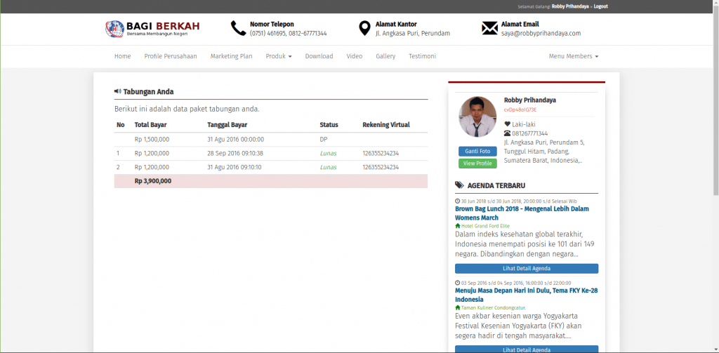
Task: Navigate to the Download page
Action: click(x=319, y=56)
